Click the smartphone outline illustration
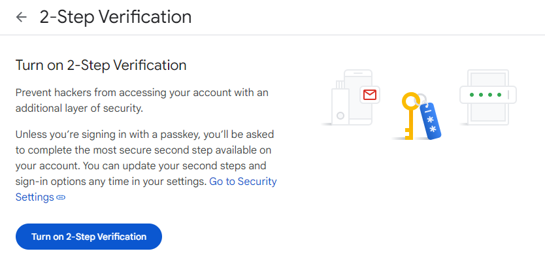Image resolution: width=545 pixels, height=266 pixels. [x=358, y=97]
